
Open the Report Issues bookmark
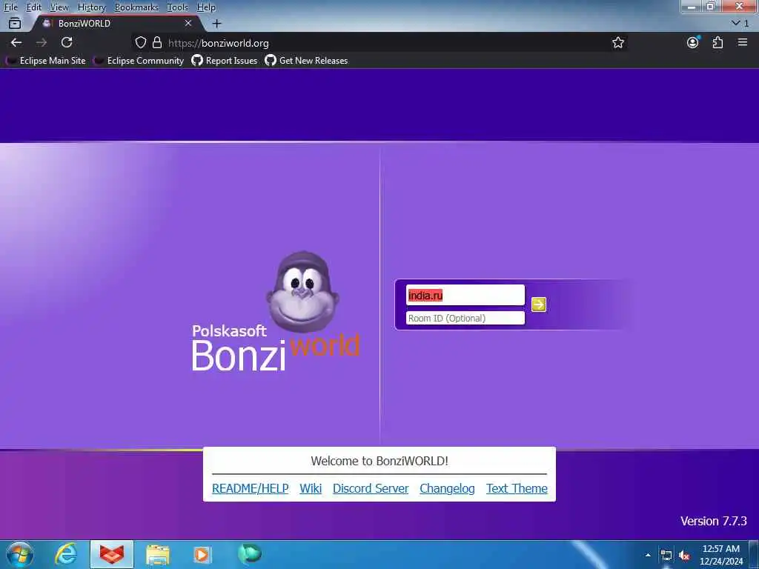click(225, 61)
